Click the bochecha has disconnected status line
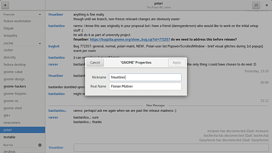 pyautogui.click(x=236, y=136)
